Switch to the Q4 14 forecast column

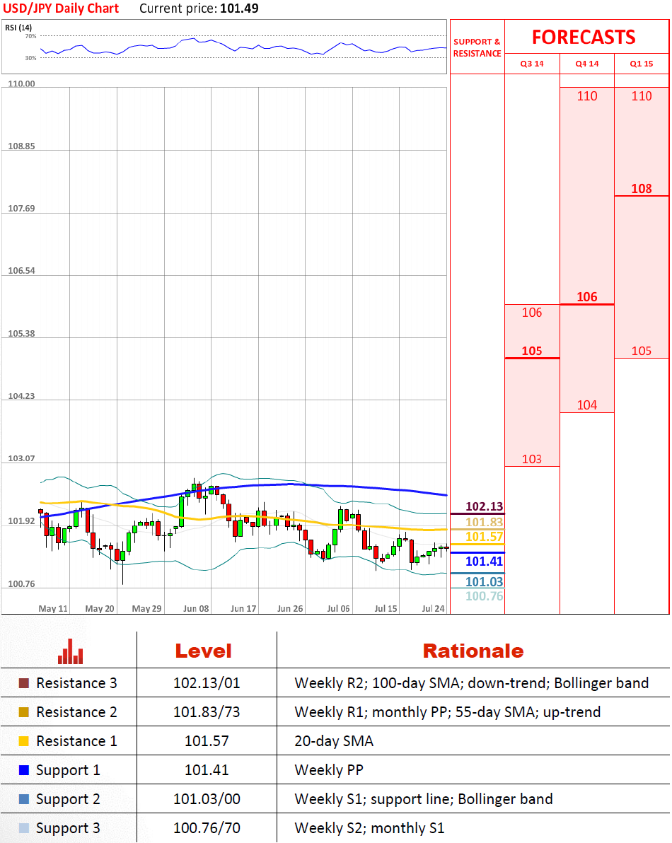[x=586, y=64]
